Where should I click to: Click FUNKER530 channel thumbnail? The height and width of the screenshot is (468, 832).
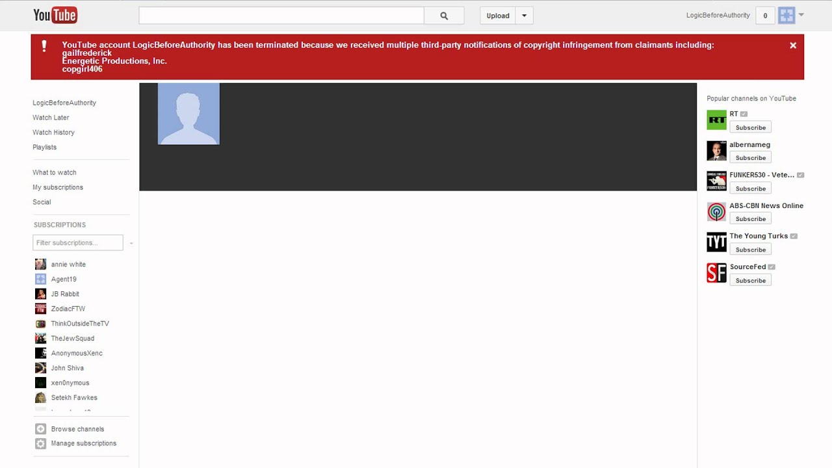pos(716,181)
